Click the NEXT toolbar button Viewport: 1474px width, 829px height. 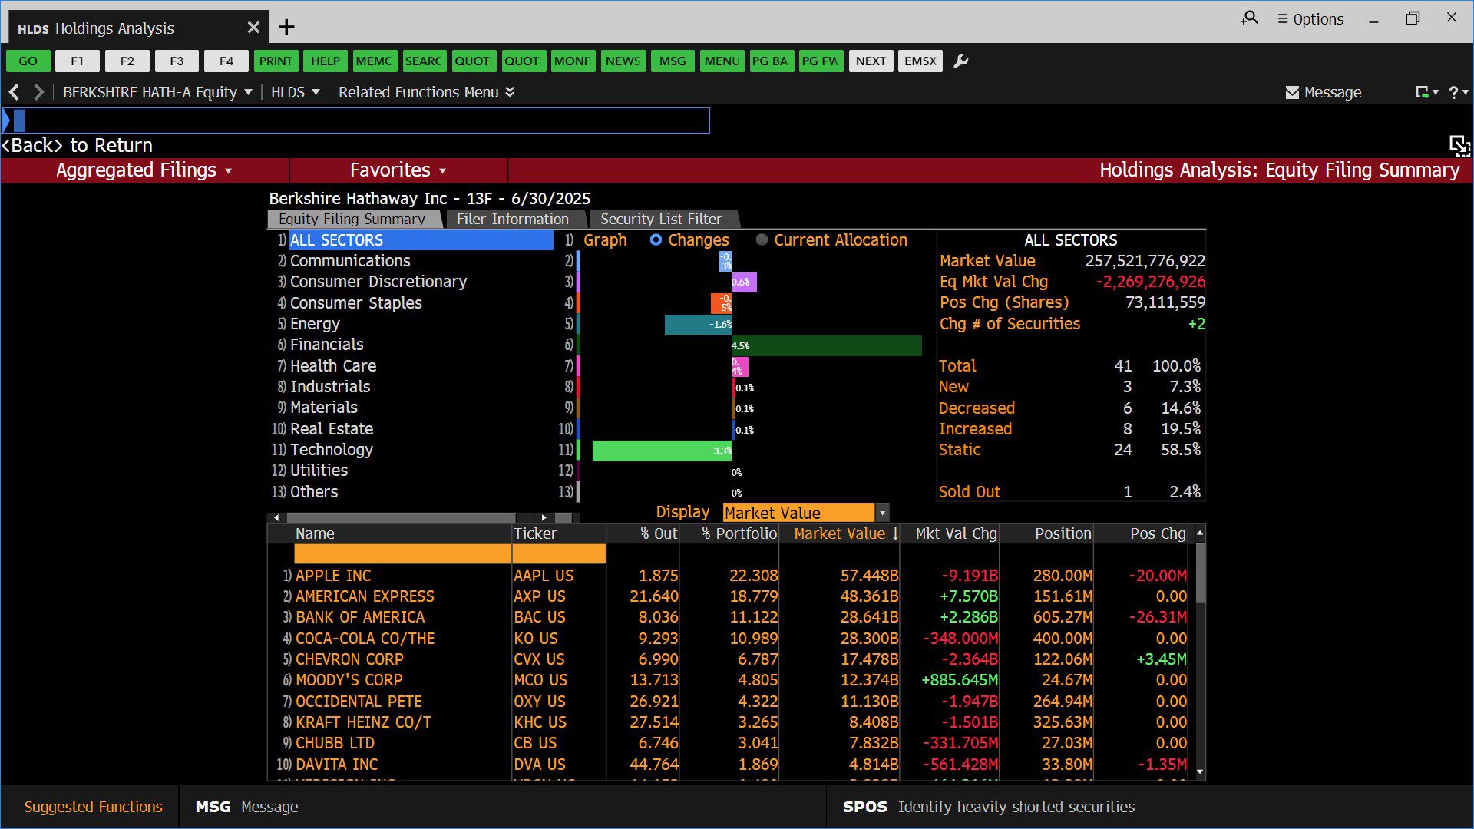coord(871,61)
